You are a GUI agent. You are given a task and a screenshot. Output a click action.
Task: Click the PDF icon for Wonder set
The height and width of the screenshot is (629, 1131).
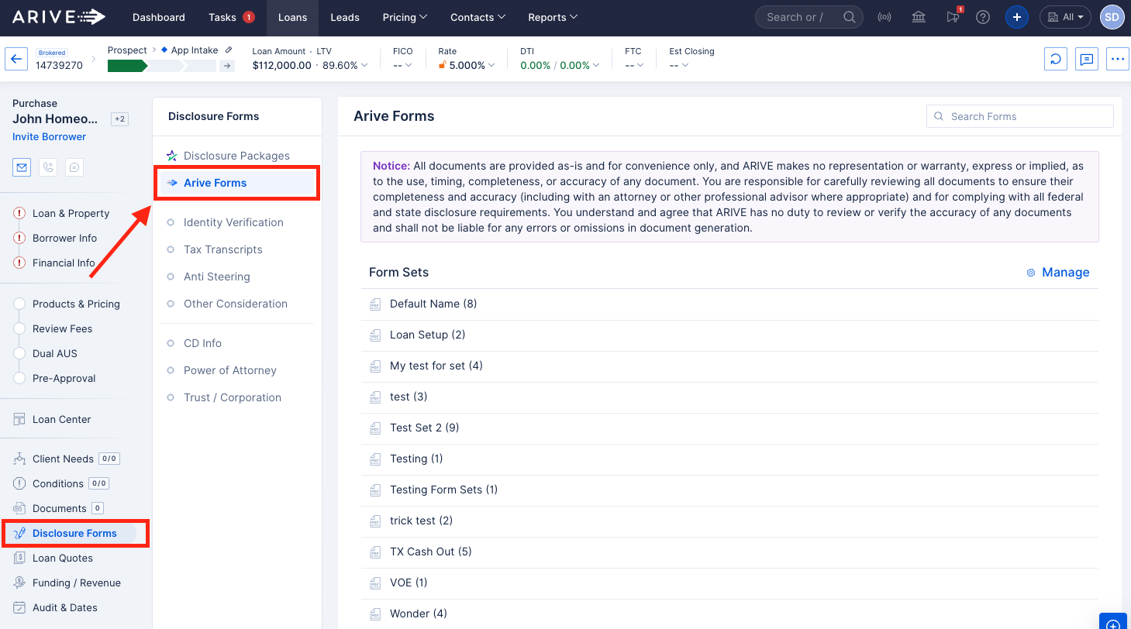(x=375, y=614)
